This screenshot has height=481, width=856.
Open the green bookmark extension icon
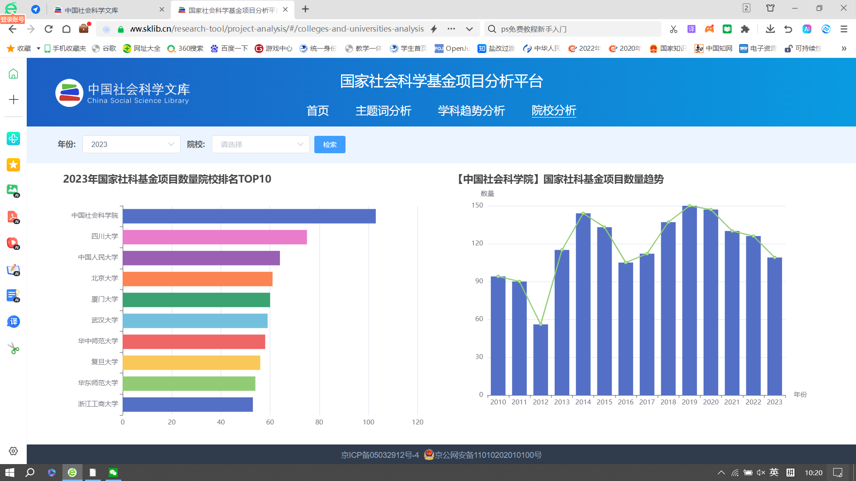point(727,29)
